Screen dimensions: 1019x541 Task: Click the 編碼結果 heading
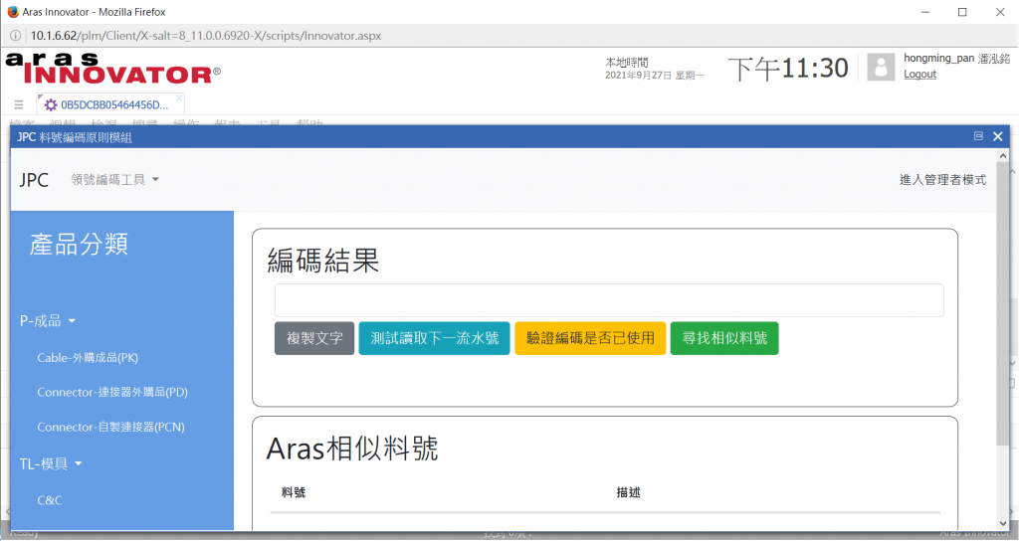[323, 261]
